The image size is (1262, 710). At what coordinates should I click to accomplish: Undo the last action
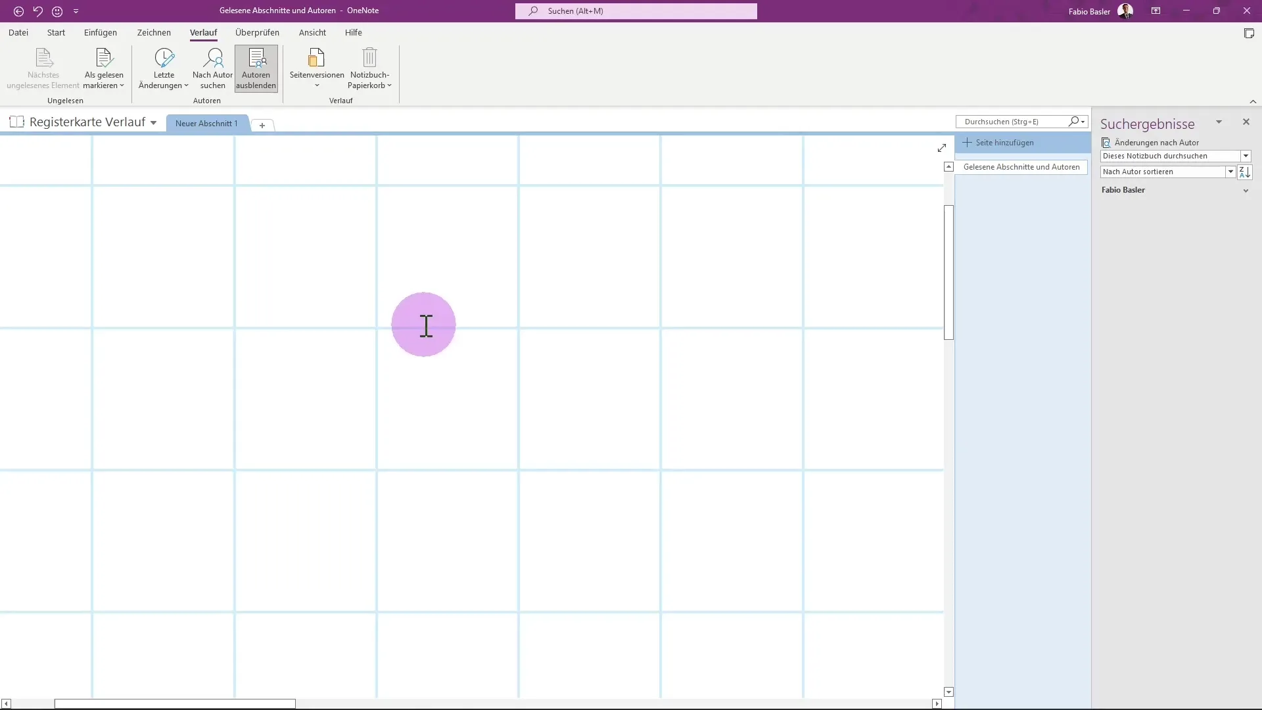[x=38, y=11]
